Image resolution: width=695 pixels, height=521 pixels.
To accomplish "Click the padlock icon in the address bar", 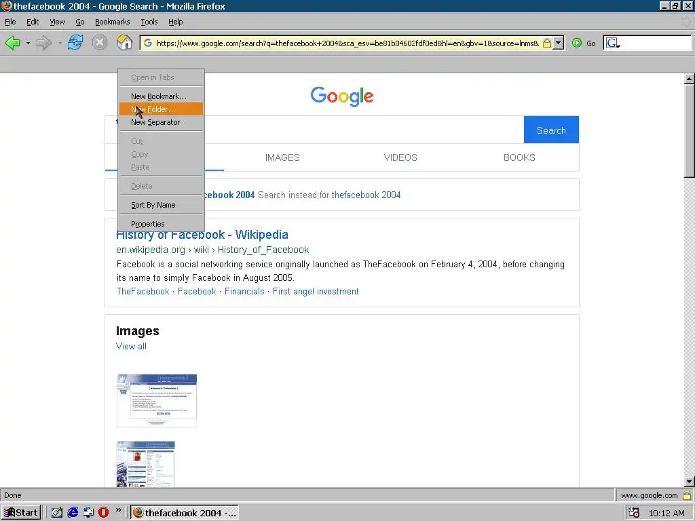I will [x=547, y=43].
